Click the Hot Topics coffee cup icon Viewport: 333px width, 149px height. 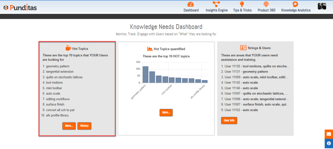tap(68, 48)
